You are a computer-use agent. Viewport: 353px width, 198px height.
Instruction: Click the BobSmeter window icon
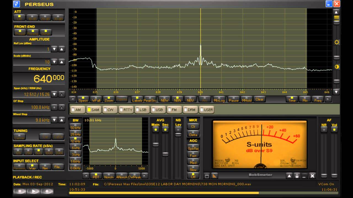[207, 176]
